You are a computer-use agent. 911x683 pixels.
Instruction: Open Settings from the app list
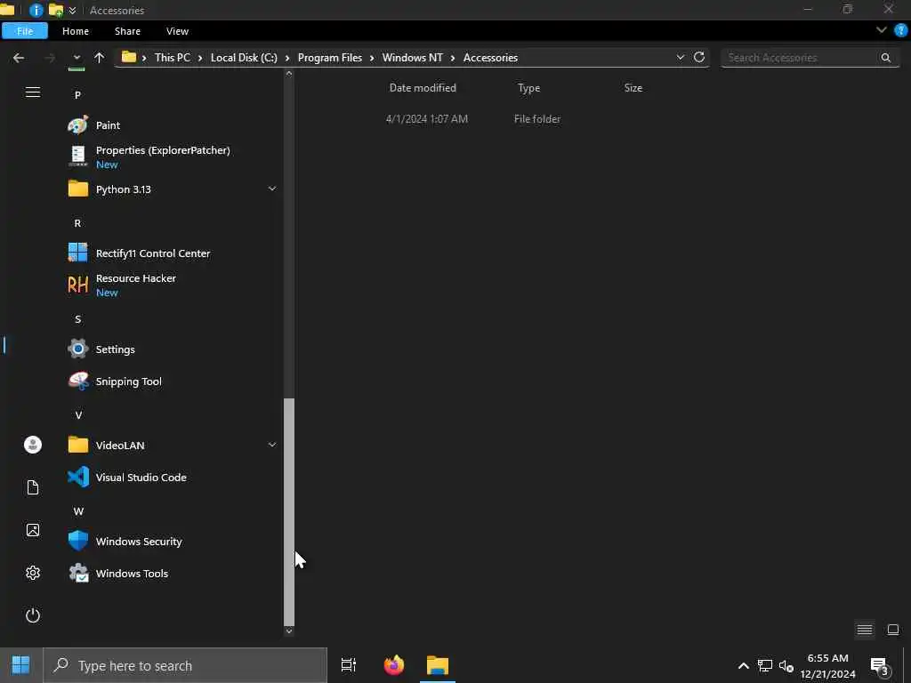point(115,349)
